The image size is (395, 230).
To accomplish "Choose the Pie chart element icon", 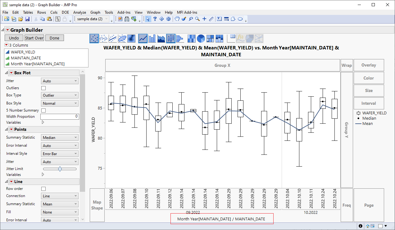I will tap(201, 38).
